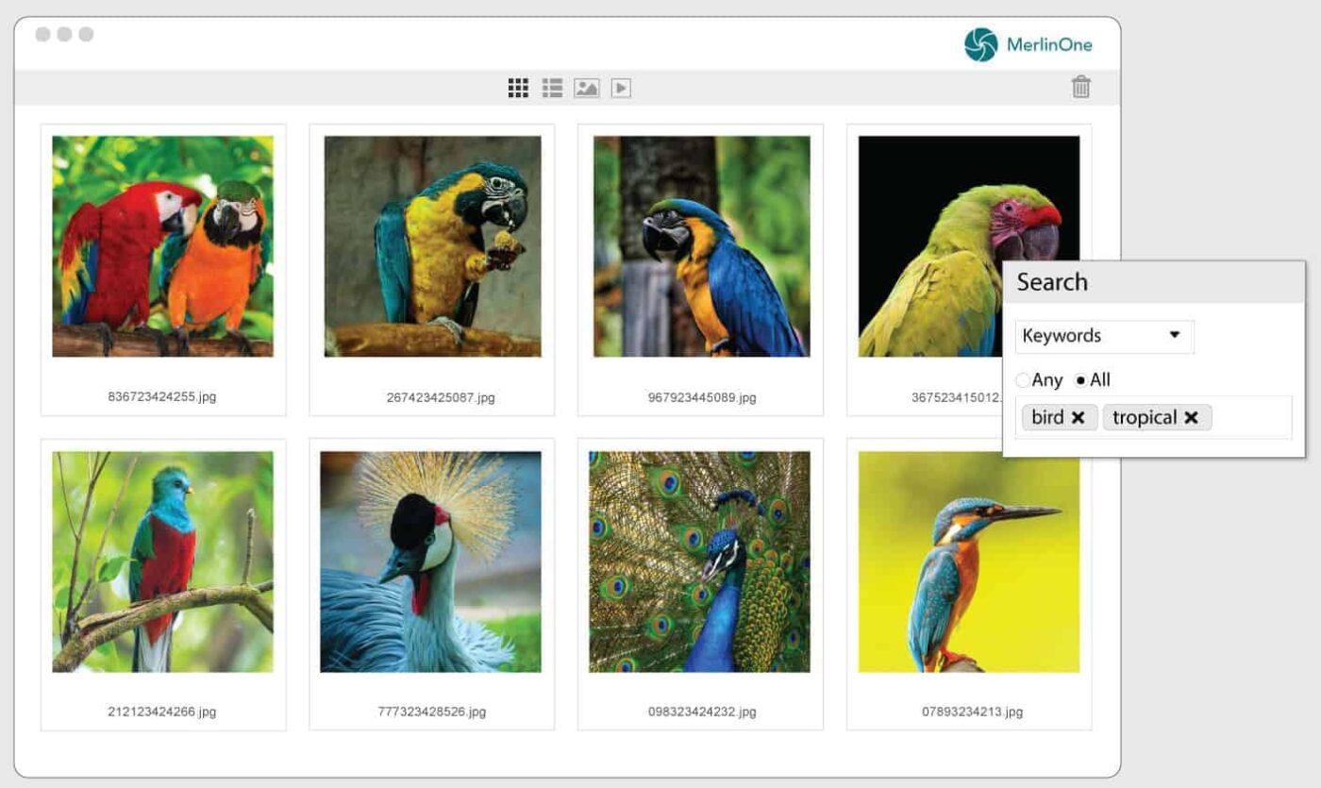Screen dimensions: 1321x788
Task: Select the 098323424232.jpg peacock thumbnail
Action: 699,562
